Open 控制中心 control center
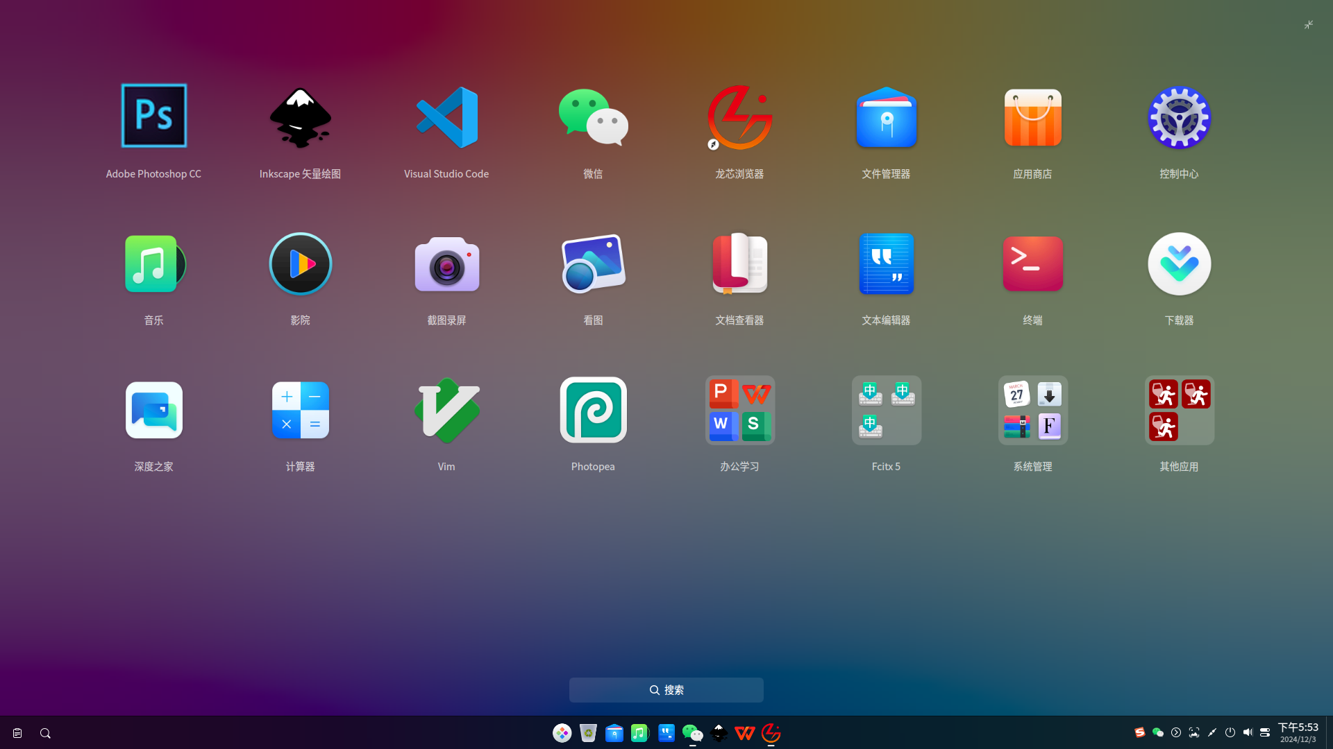The image size is (1333, 749). [1179, 117]
